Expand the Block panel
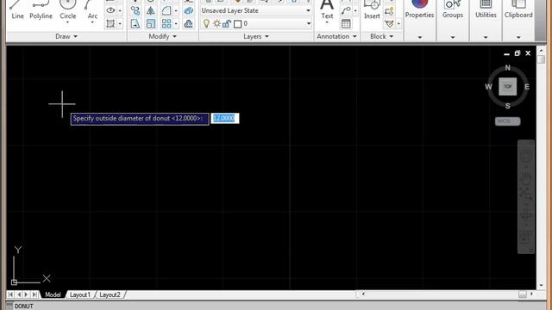The width and height of the screenshot is (552, 310). (381, 36)
